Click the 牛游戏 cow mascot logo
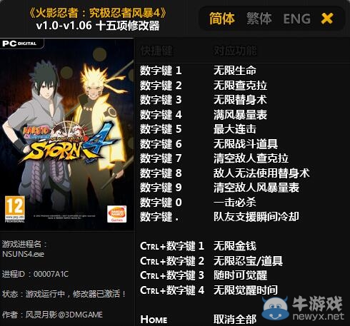The width and height of the screenshot is (350, 326). point(276,309)
